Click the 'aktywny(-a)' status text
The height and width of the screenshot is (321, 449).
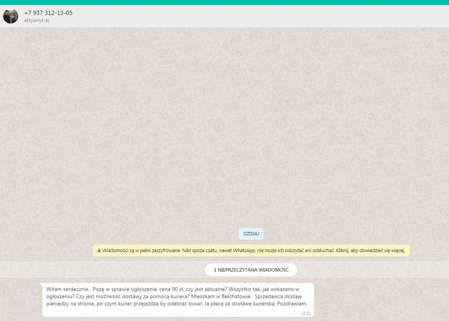(36, 21)
